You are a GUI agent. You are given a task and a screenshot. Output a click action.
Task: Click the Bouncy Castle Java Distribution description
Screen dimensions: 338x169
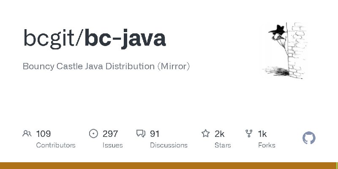[x=106, y=66]
